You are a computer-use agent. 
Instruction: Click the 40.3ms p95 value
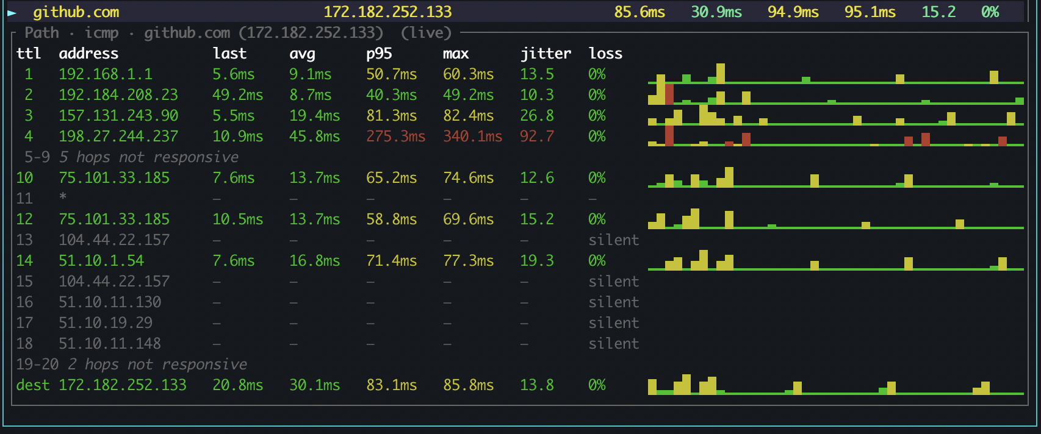pyautogui.click(x=391, y=95)
